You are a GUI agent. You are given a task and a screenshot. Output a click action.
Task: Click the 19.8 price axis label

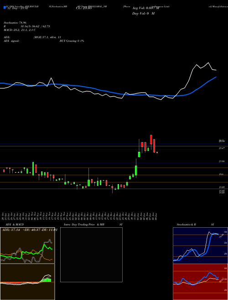pos(221,175)
